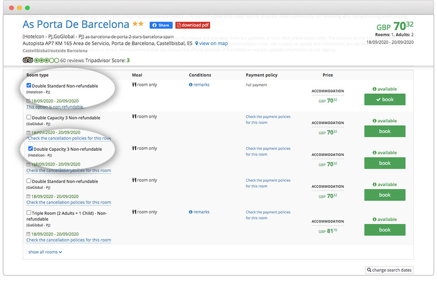437x282 pixels.
Task: Check the Double Capacity 3 GoGlobal checkbox
Action: click(29, 117)
